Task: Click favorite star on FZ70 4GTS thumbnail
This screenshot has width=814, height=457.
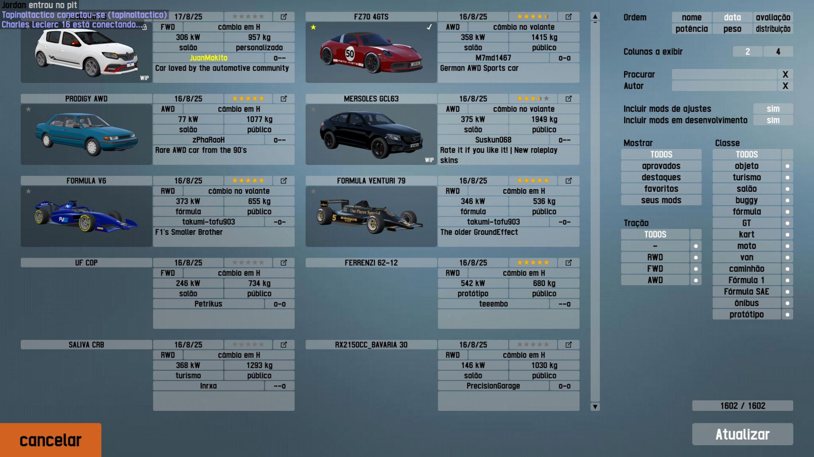Action: pos(313,27)
